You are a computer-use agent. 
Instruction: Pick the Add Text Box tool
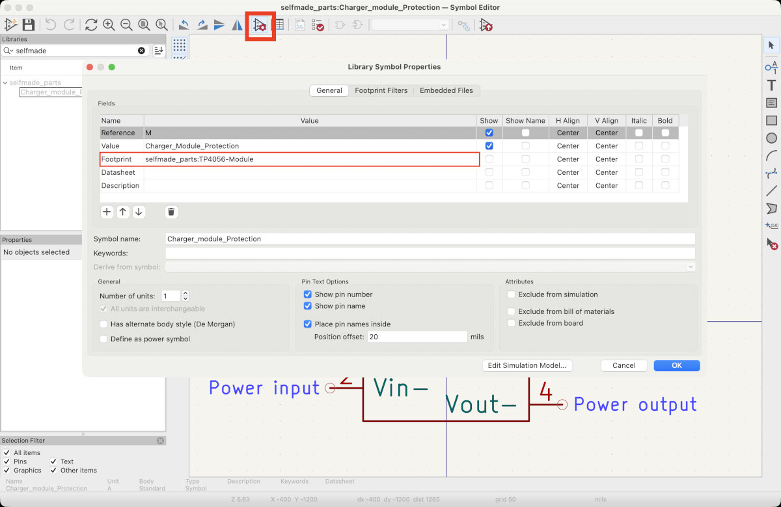(771, 103)
